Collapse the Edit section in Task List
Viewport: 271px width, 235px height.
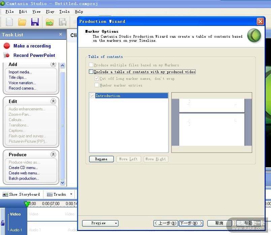[x=53, y=101]
